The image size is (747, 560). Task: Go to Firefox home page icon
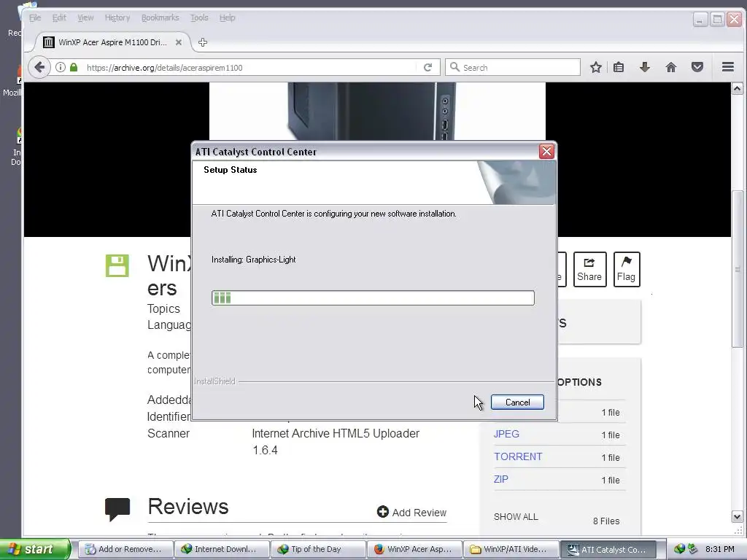[x=671, y=67]
